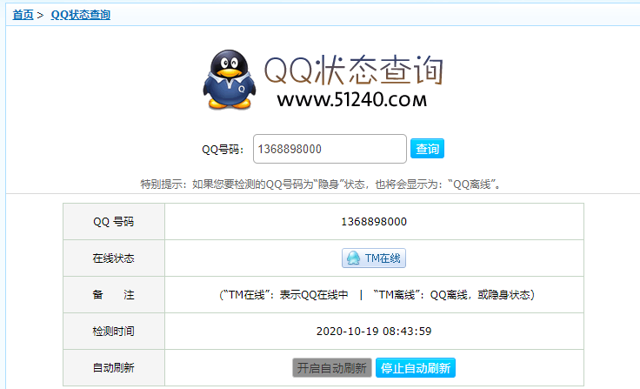The height and width of the screenshot is (389, 640).
Task: Select detection time 2020-10-19 08:43:59
Action: click(374, 331)
